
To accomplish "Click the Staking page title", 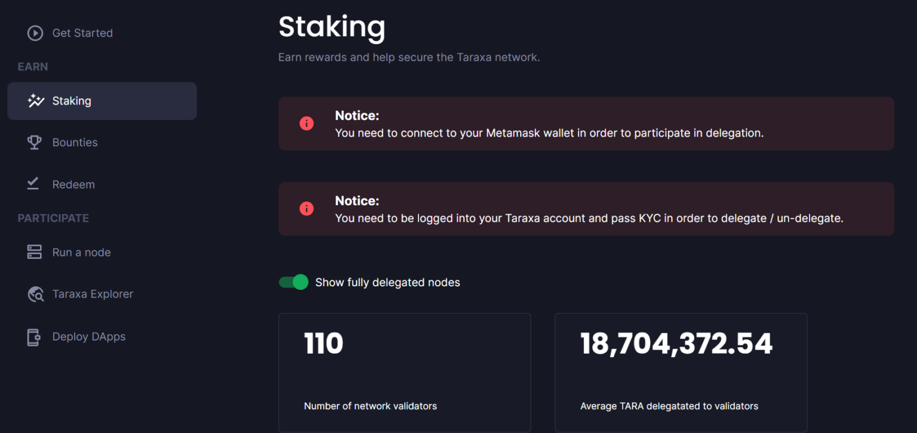I will point(332,27).
